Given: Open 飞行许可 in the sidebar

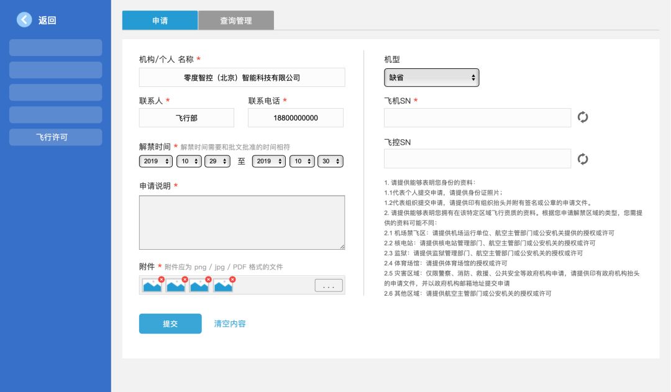Looking at the screenshot, I should click(x=55, y=137).
